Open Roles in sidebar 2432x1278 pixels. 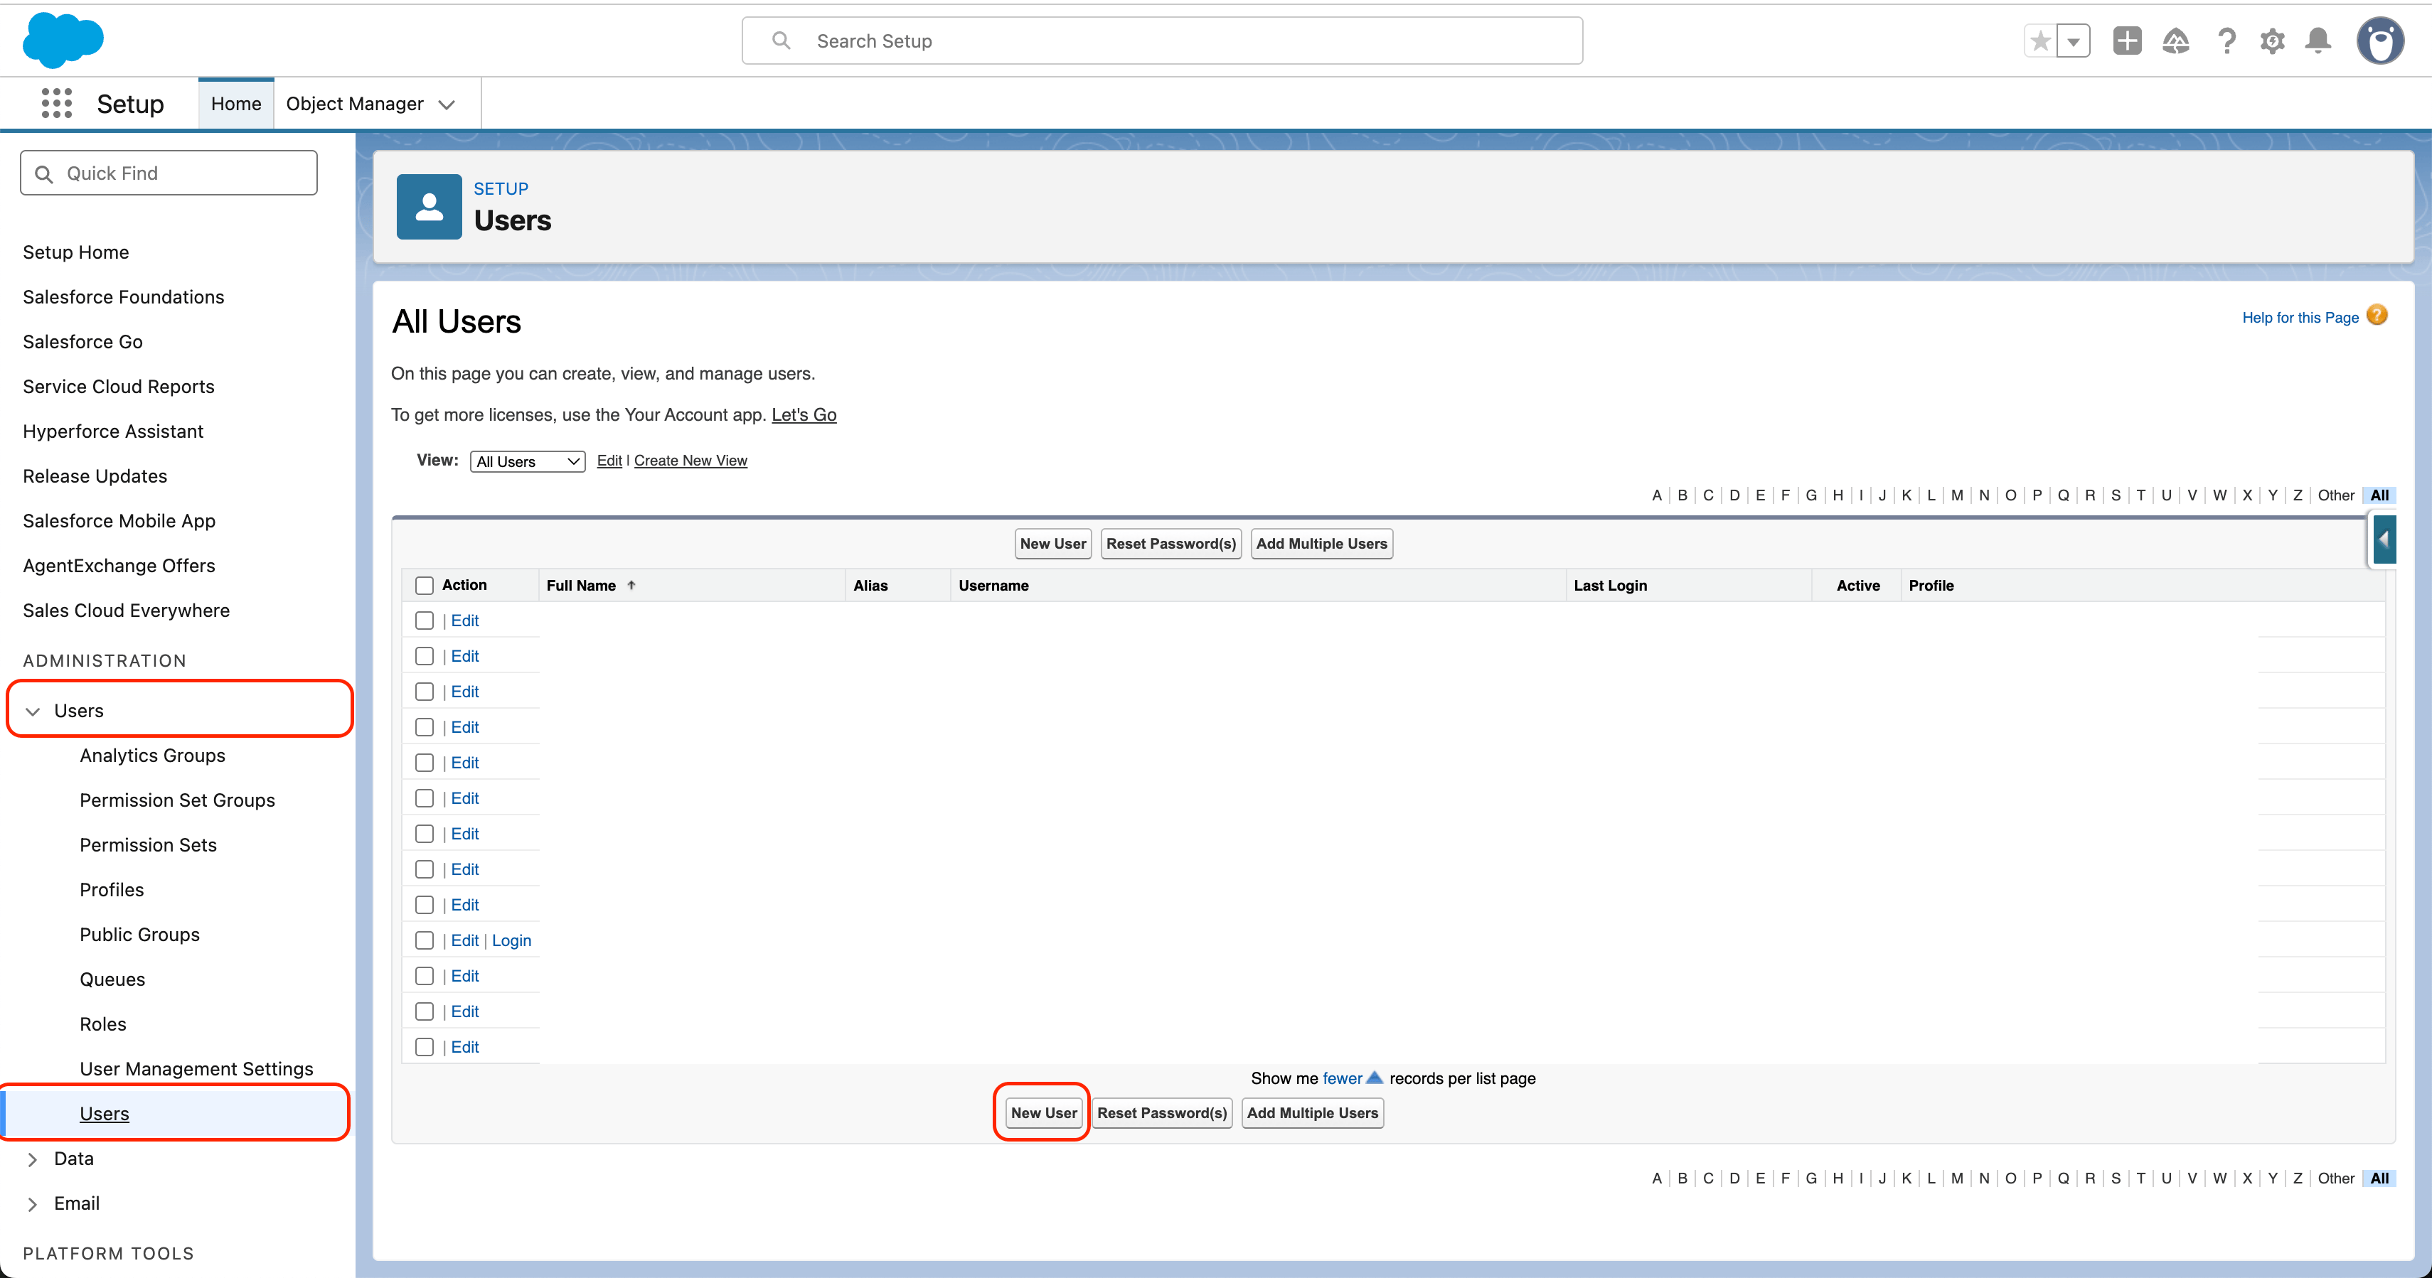pyautogui.click(x=103, y=1024)
